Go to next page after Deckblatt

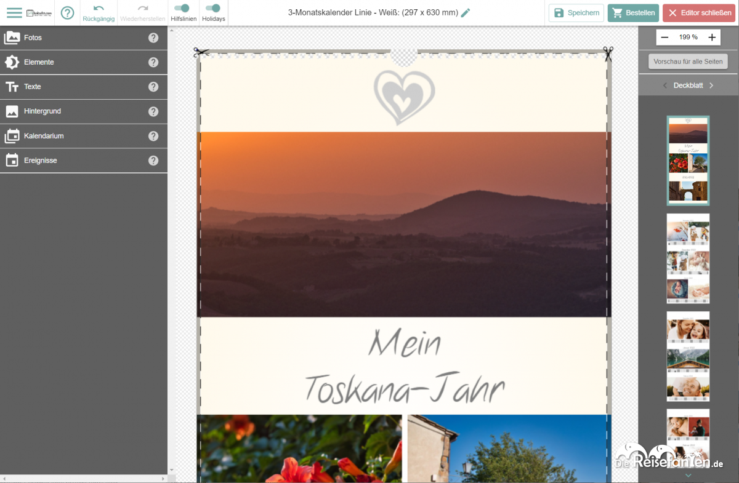711,86
